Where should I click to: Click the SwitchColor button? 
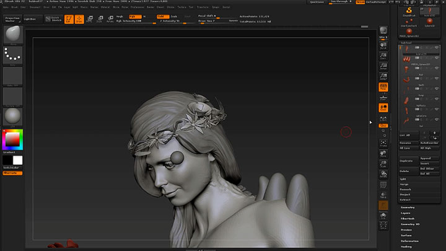click(x=13, y=168)
